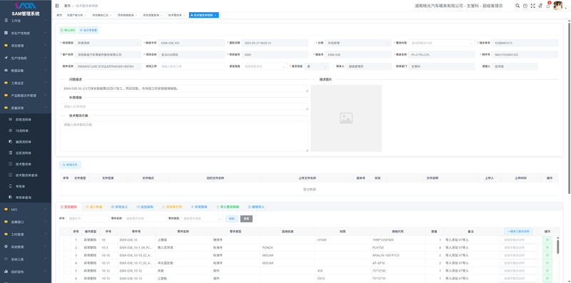The image size is (571, 283).
Task: Switch to the 项目进度查询 tab
Action: [x=152, y=15]
